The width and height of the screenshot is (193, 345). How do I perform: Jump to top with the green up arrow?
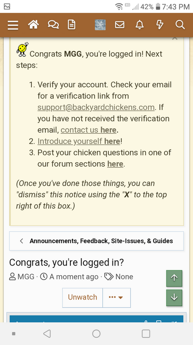(x=174, y=278)
